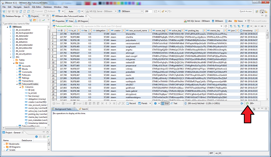Apply the filter using the refresh icon beside filter box
The height and width of the screenshot is (157, 271).
(226, 26)
